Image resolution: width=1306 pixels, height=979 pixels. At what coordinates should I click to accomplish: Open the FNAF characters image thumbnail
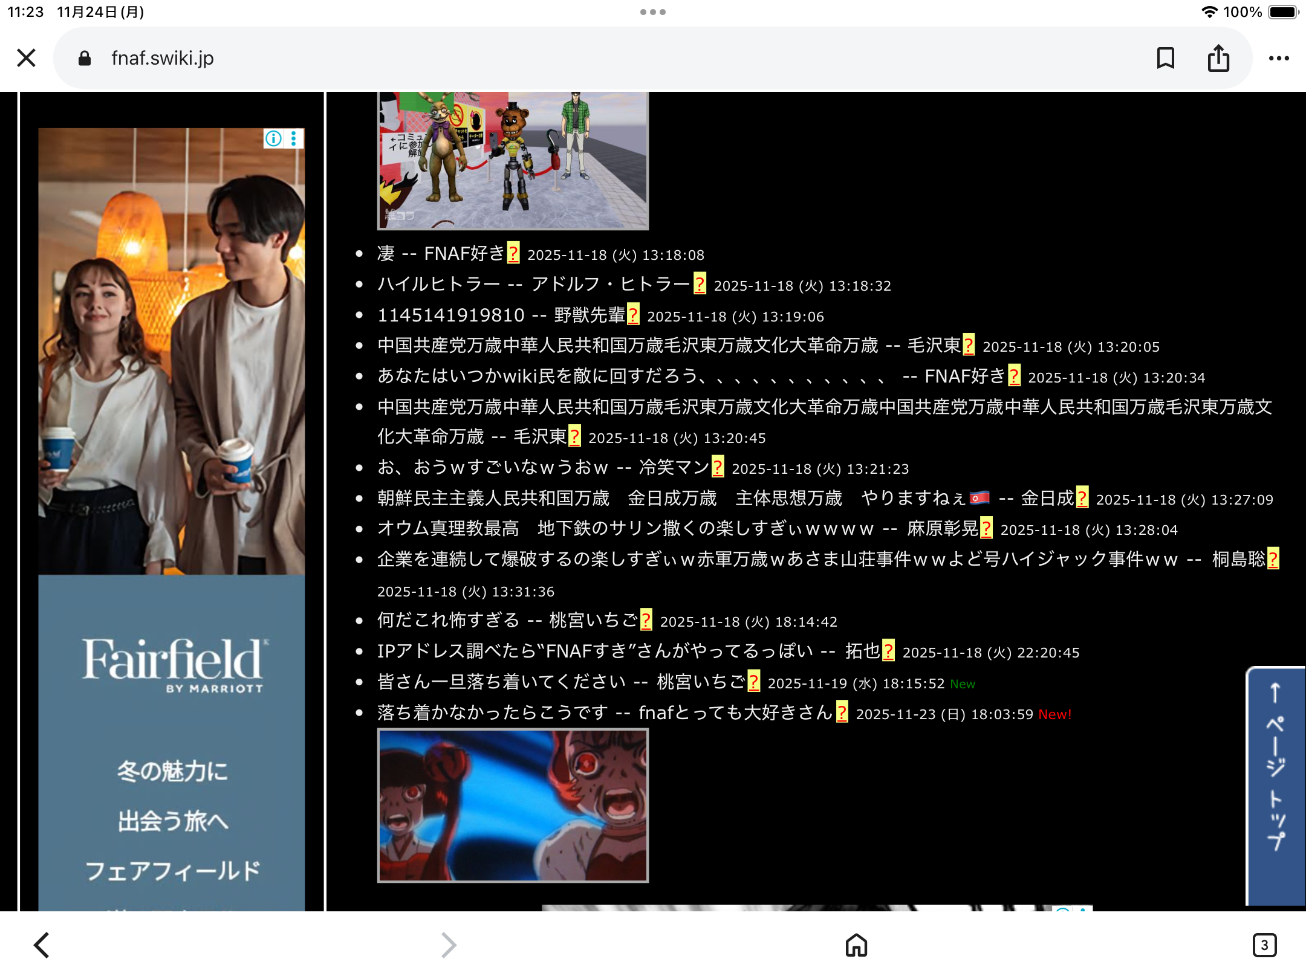click(x=513, y=160)
